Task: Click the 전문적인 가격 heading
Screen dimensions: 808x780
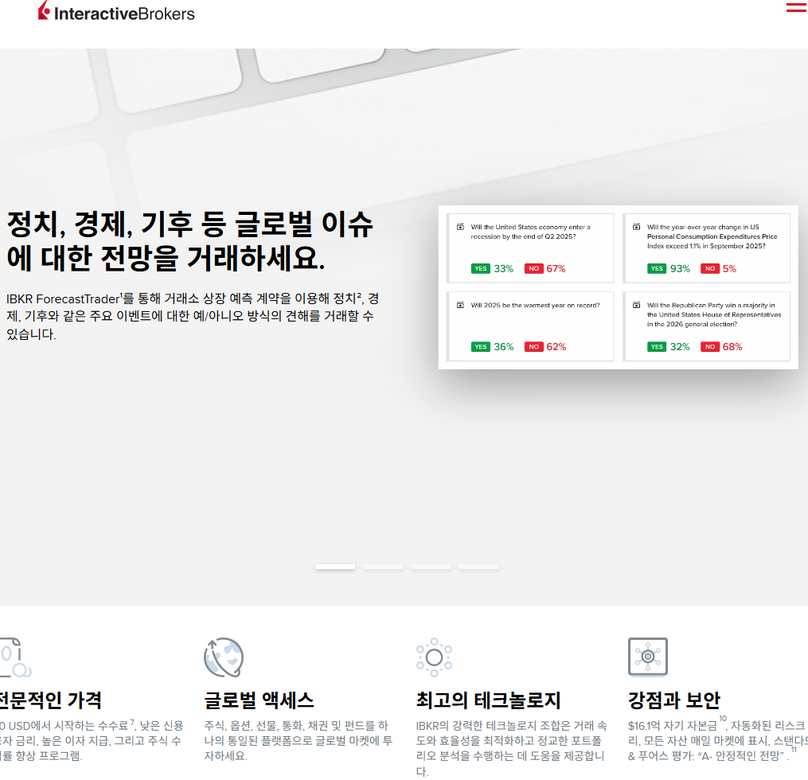Action: coord(50,700)
